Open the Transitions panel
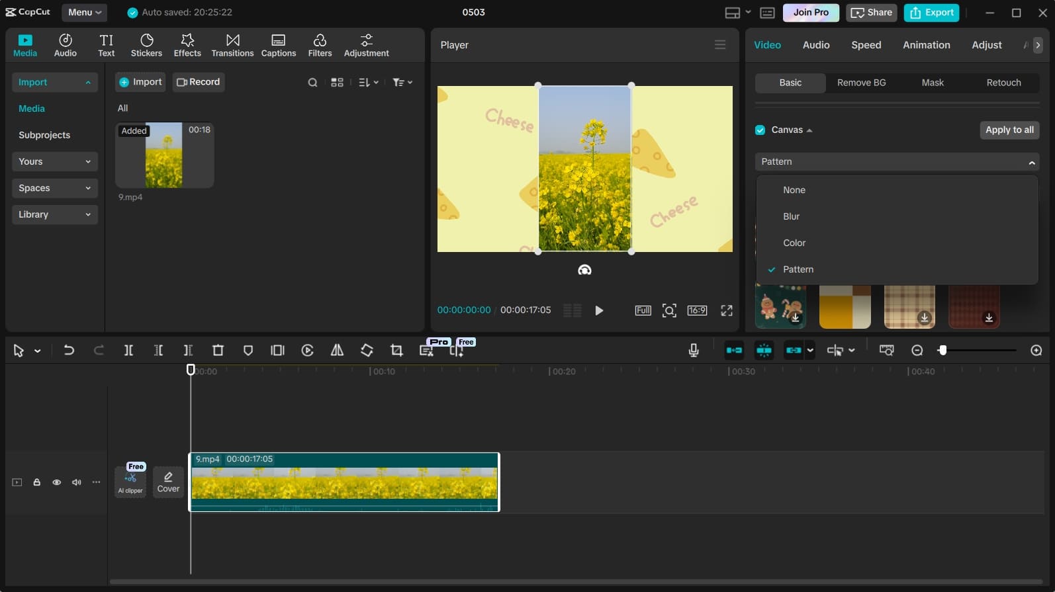Screen dimensions: 1055x592 pos(232,45)
